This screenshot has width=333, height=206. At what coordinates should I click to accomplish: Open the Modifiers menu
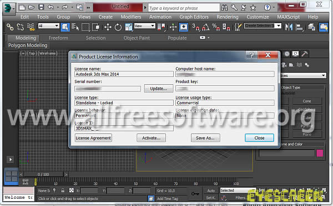[x=131, y=17]
